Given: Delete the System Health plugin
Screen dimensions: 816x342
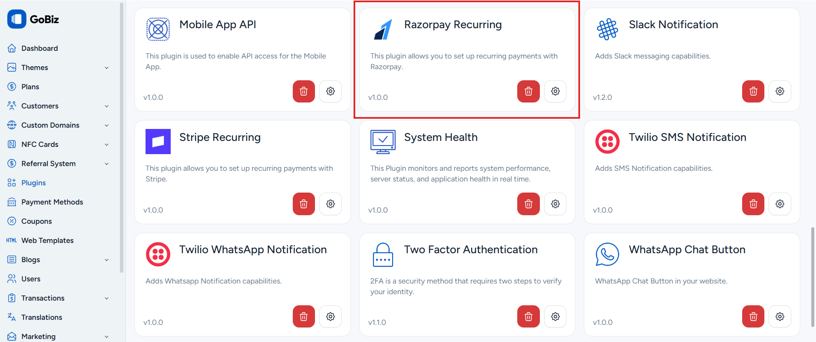Looking at the screenshot, I should [528, 204].
